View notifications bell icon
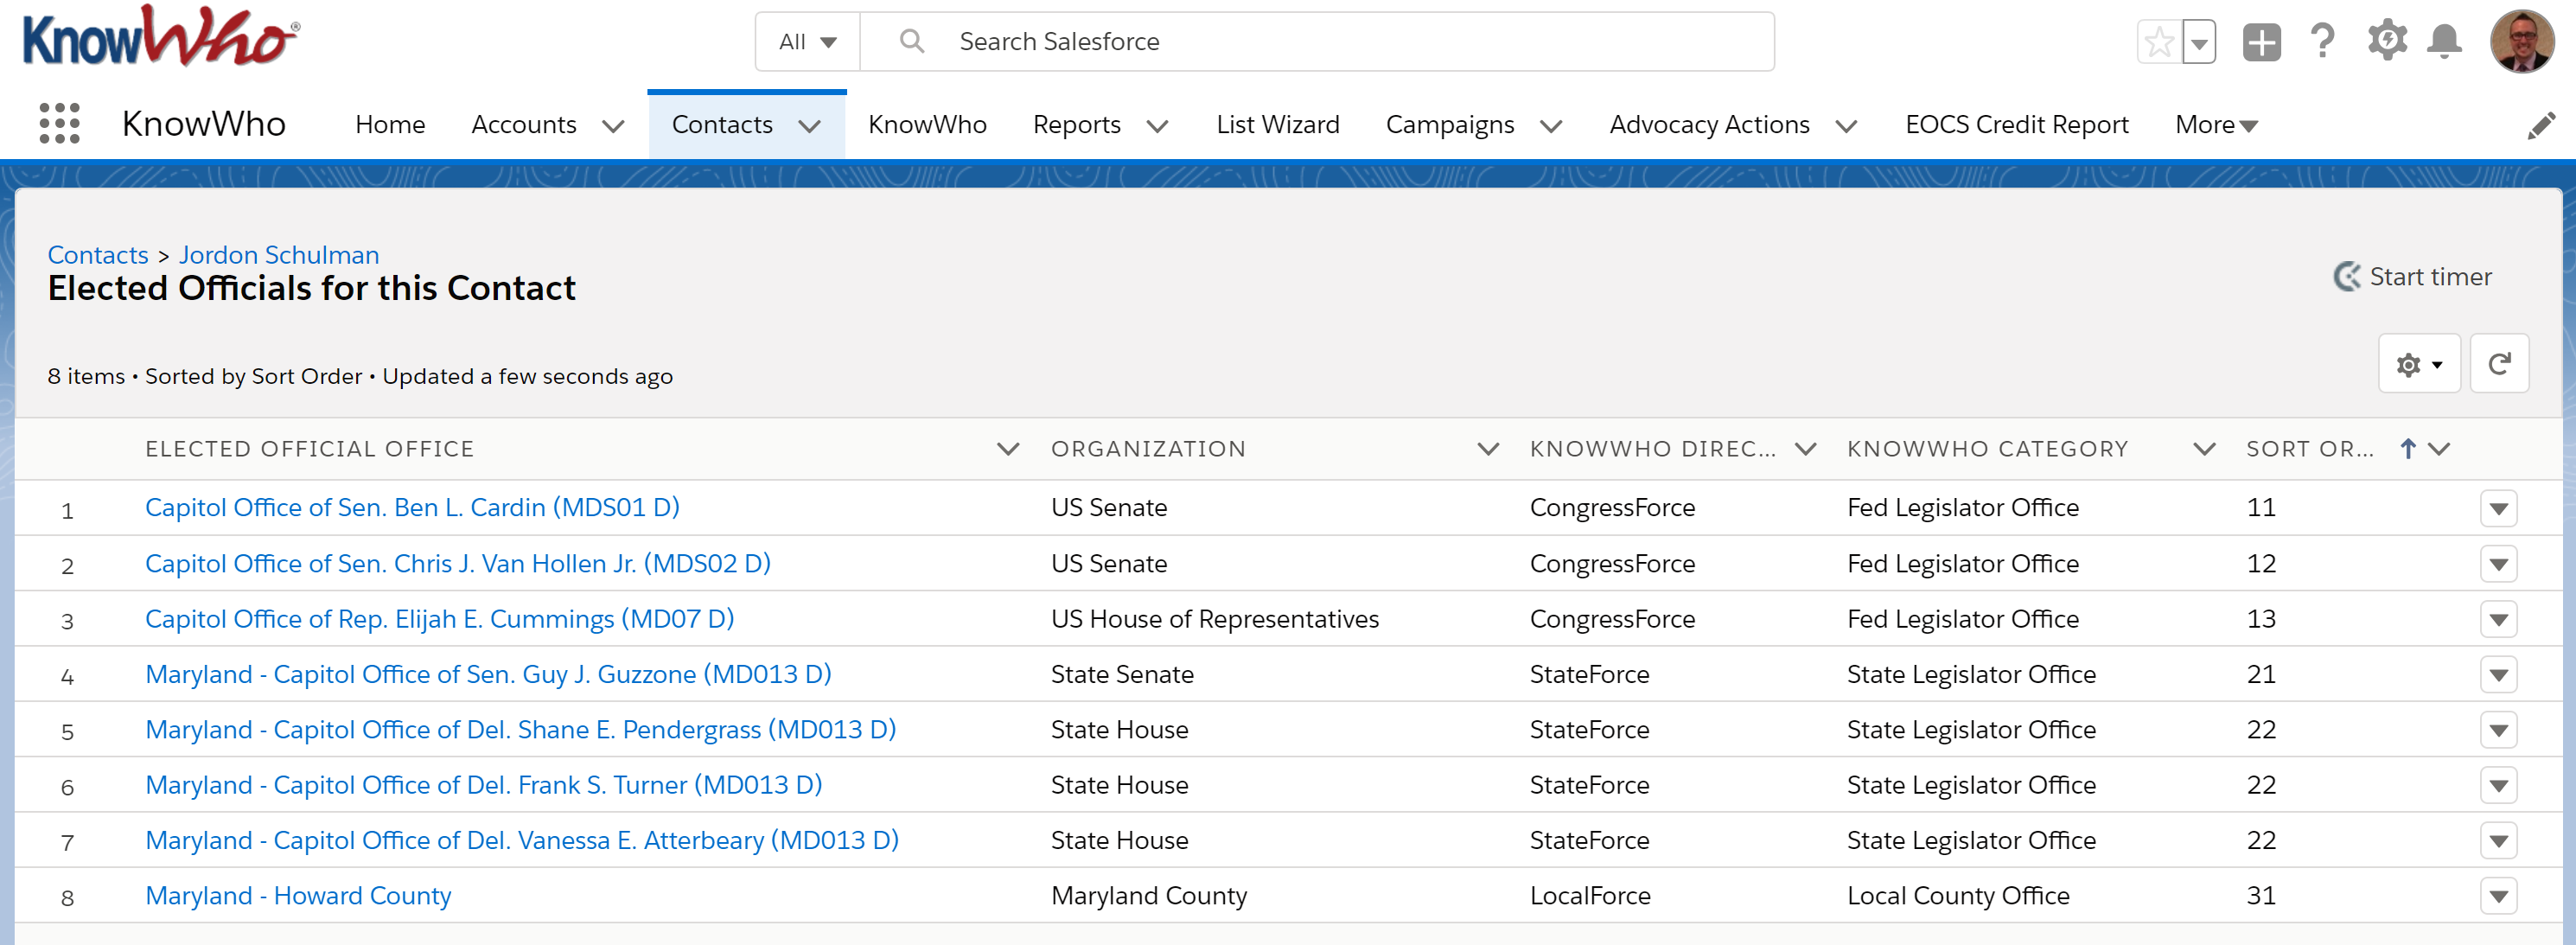Viewport: 2576px width, 945px height. [x=2444, y=42]
